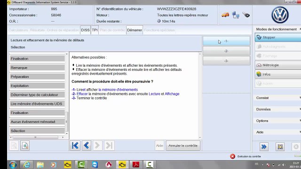Screen dimensions: 301x169
Task: Click the Volkswagen logo
Action: pos(280,15)
